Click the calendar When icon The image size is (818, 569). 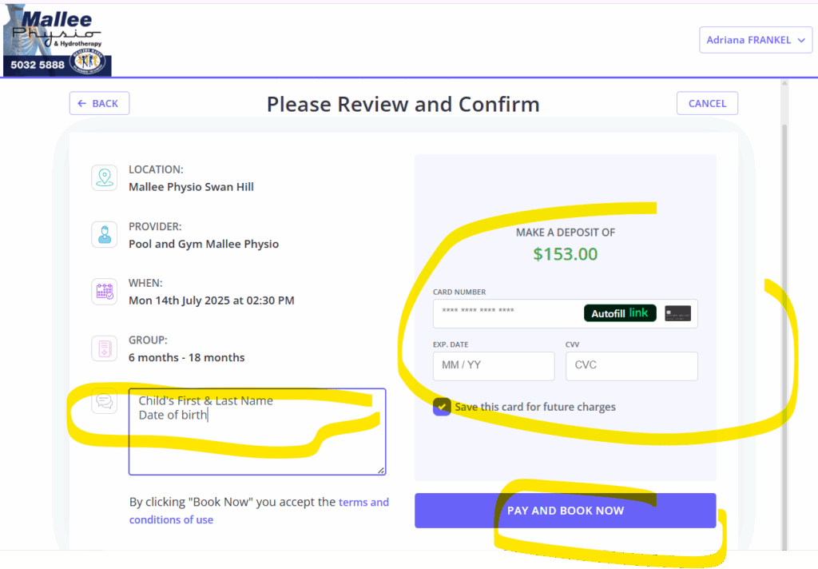click(105, 291)
